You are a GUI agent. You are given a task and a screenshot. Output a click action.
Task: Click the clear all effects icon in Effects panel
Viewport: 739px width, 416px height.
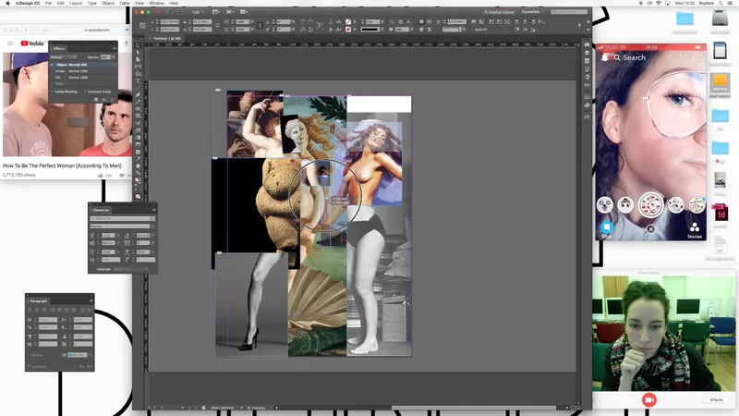point(96,100)
